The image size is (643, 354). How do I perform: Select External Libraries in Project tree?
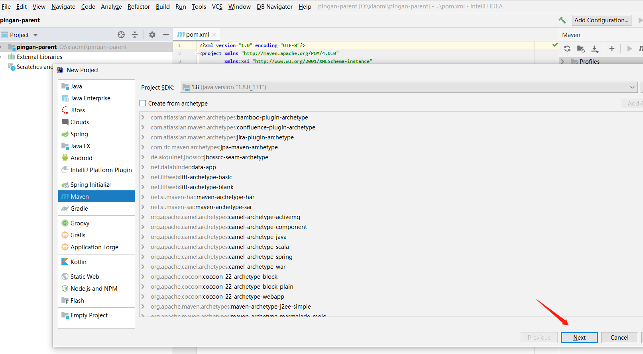[x=39, y=57]
